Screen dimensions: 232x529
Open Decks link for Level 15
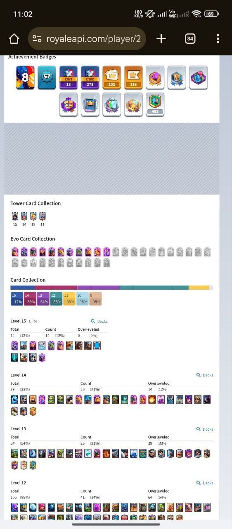click(99, 321)
